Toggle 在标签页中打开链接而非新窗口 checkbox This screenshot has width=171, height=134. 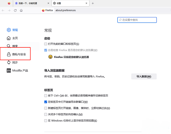46,102
